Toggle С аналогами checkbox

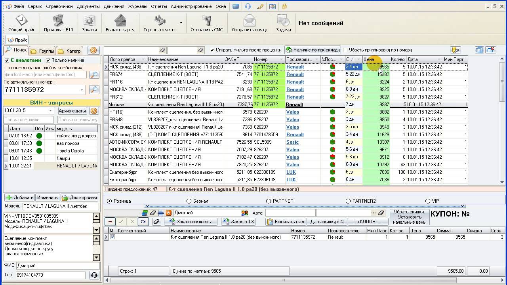[7, 60]
